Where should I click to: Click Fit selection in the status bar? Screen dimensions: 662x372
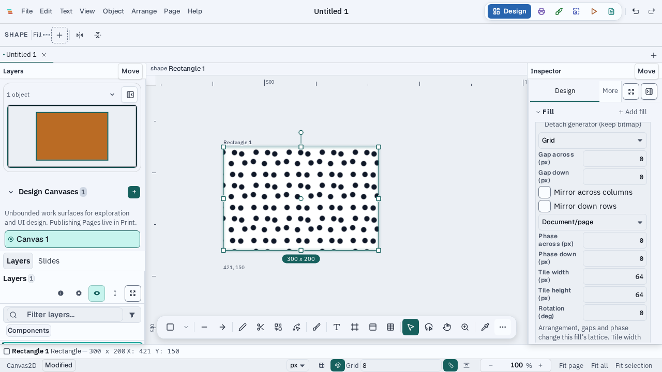point(634,365)
